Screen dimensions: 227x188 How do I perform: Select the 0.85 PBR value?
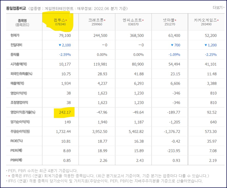pyautogui.click(x=67, y=161)
